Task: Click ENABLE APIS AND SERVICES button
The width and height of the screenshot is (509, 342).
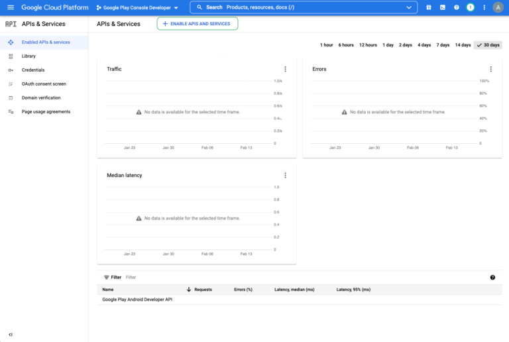Action: pyautogui.click(x=198, y=24)
